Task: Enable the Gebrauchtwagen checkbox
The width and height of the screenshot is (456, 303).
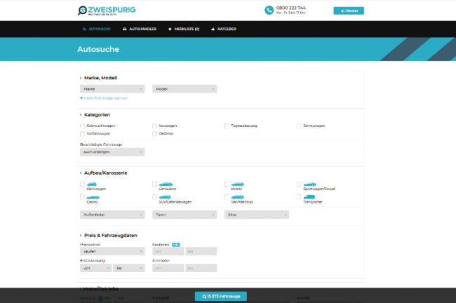Action: click(83, 126)
